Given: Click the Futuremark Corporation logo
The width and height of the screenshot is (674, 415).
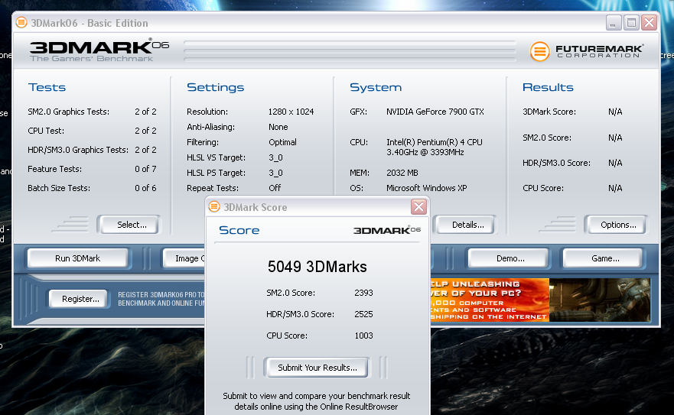Looking at the screenshot, I should coord(588,51).
